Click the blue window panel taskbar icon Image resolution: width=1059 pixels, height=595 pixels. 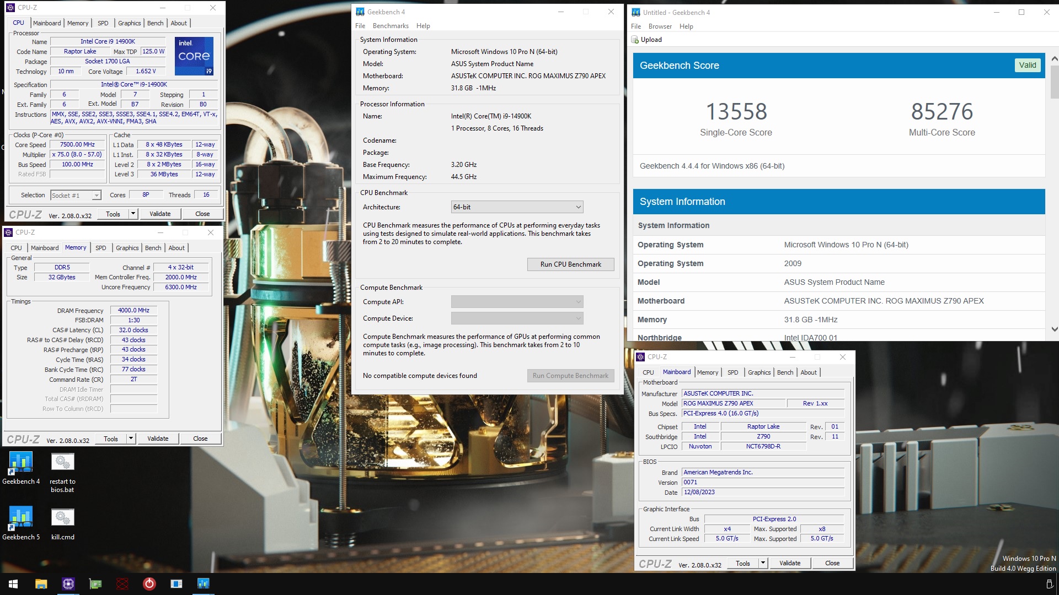pyautogui.click(x=176, y=583)
